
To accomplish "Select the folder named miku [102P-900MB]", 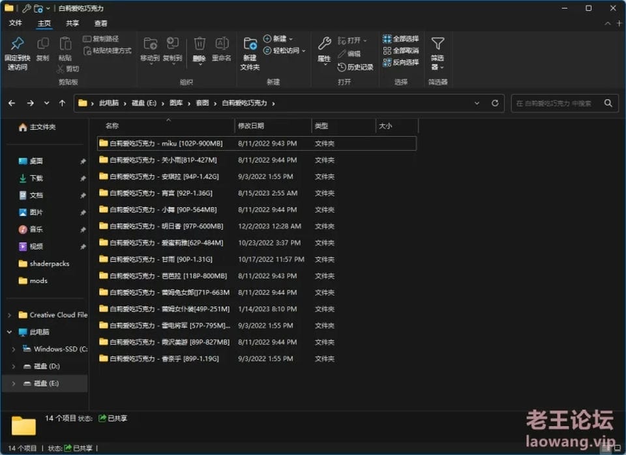I will coord(257,143).
